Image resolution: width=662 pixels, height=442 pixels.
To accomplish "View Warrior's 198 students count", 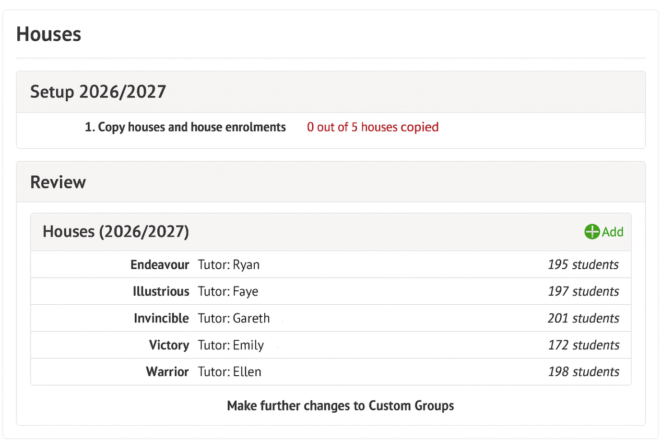I will [x=583, y=372].
